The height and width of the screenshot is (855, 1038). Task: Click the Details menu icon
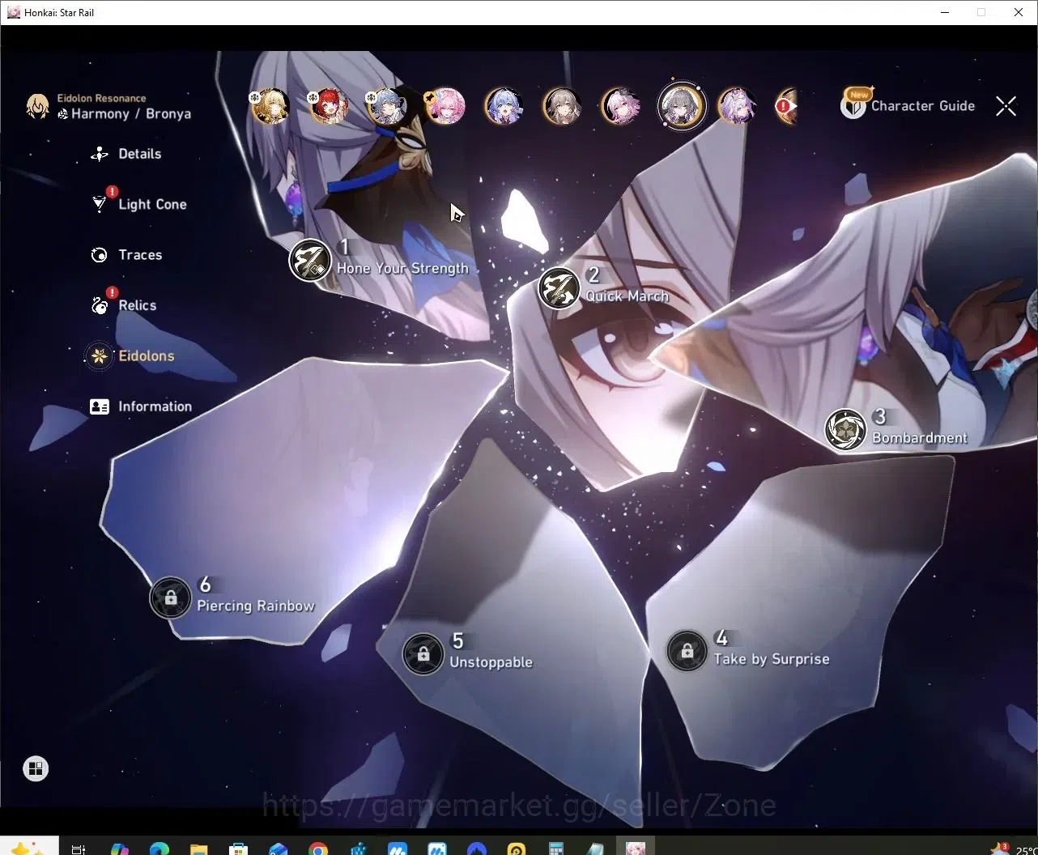[x=100, y=154]
